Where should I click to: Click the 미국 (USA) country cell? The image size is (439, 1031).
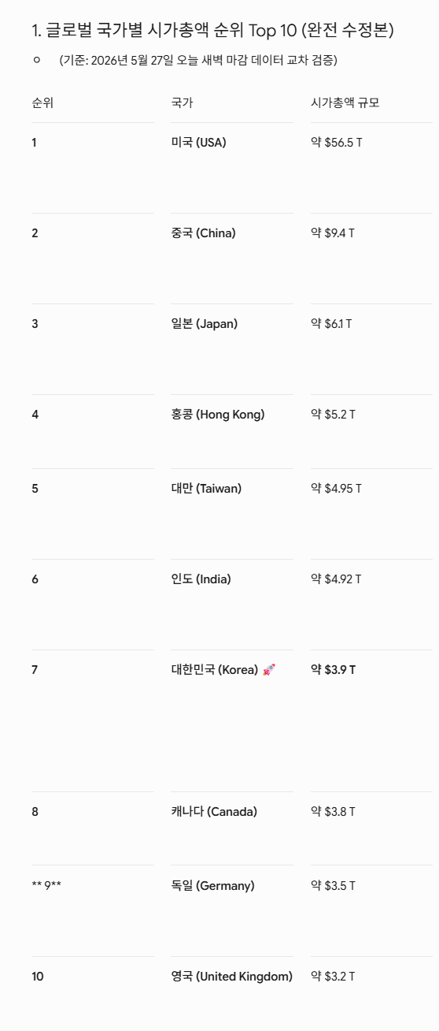[198, 143]
